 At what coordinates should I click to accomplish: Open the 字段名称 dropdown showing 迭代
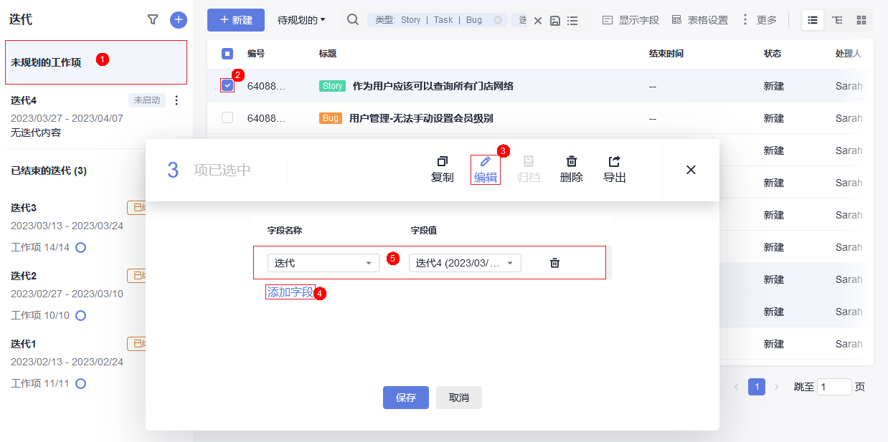323,263
